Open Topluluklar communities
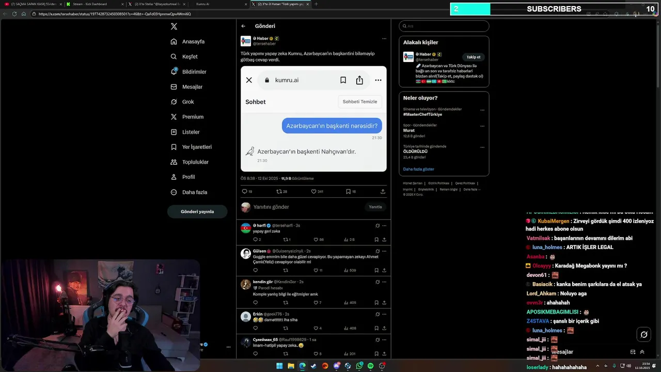The height and width of the screenshot is (372, 661). (190, 162)
